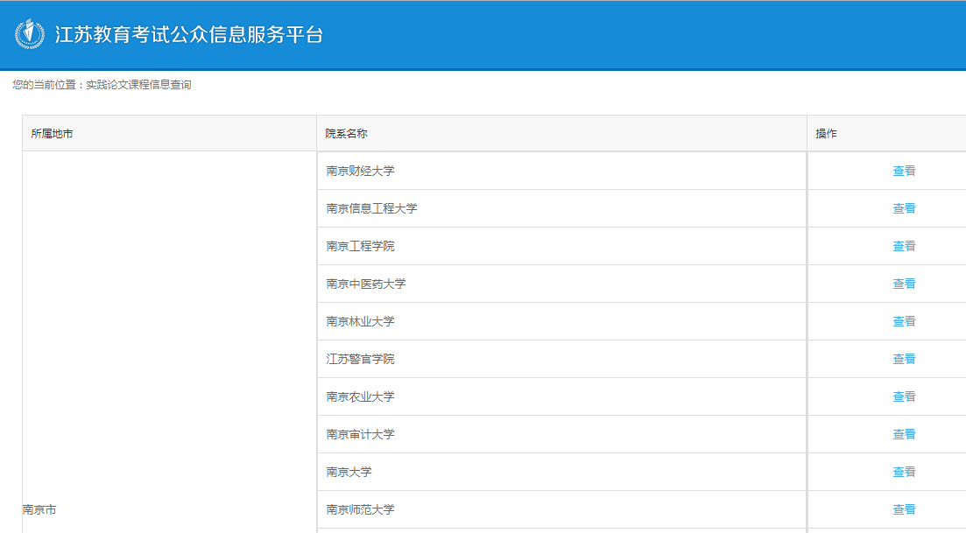Select the 南京财经大学 cell
The height and width of the screenshot is (533, 966).
(x=562, y=171)
